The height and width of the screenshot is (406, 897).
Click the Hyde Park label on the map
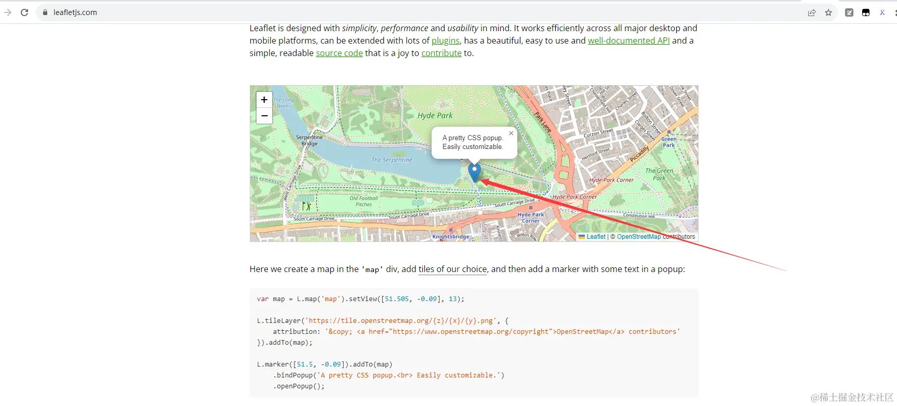pos(435,116)
